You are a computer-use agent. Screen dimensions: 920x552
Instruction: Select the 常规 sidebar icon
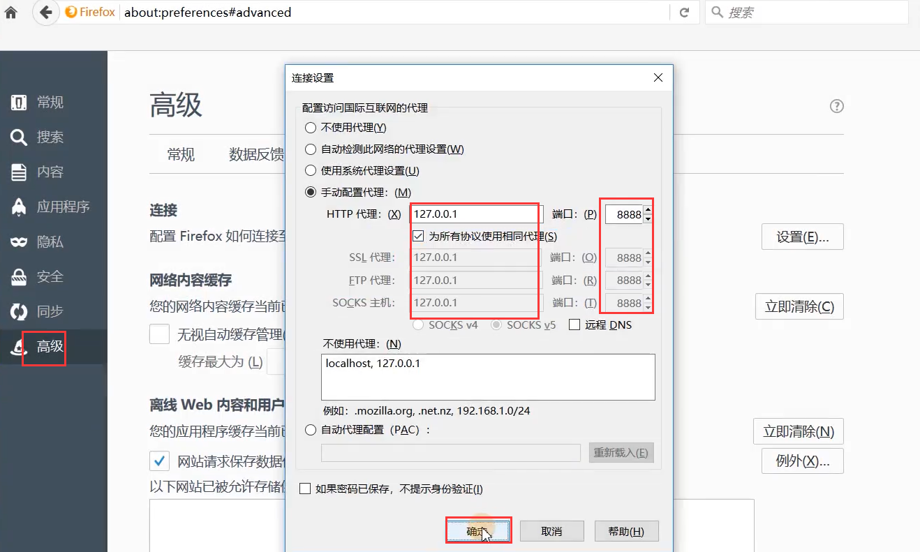coord(19,103)
